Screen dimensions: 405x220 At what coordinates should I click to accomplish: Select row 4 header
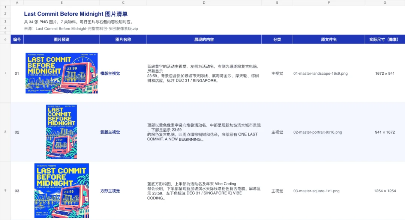click(5, 28)
